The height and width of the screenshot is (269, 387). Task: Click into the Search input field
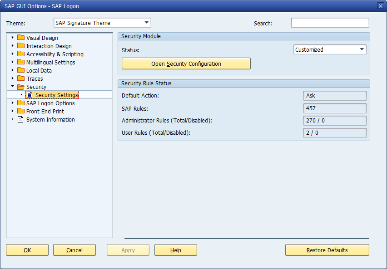330,23
